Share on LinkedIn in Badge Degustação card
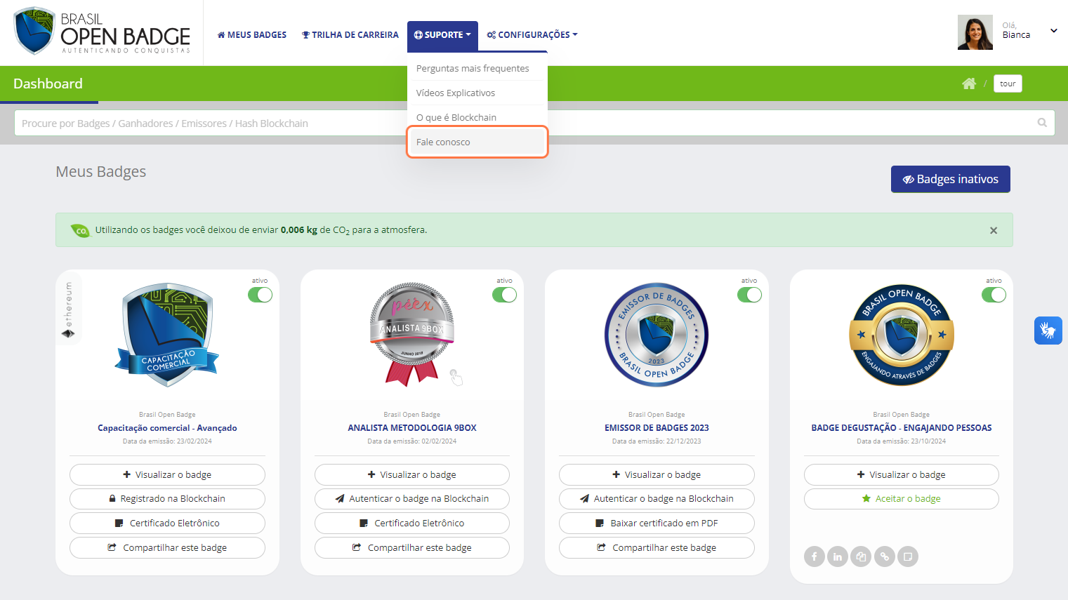Image resolution: width=1068 pixels, height=600 pixels. point(838,556)
